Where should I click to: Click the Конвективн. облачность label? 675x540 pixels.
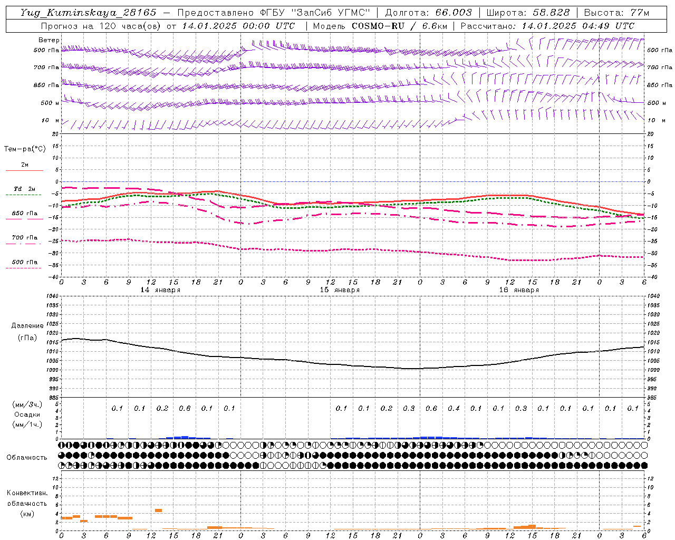coord(27,498)
